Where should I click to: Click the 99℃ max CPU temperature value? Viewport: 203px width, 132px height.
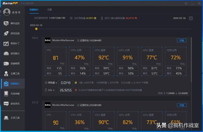[107, 68]
